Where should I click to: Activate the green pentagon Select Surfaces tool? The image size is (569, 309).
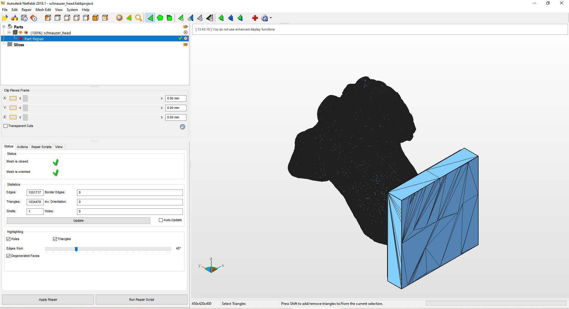point(160,18)
